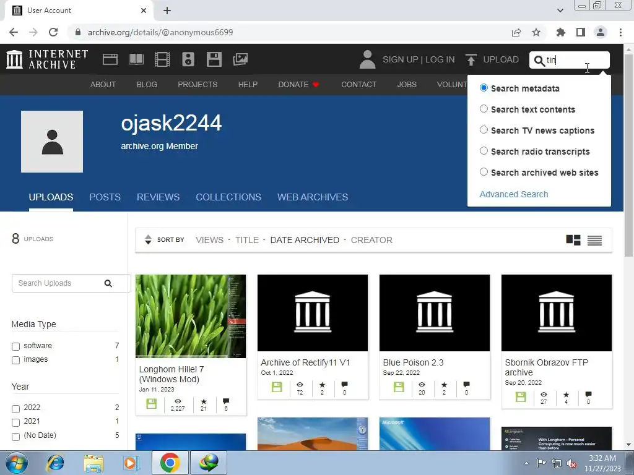Viewport: 634px width, 475px height.
Task: Open the Chrome profile icon
Action: [x=601, y=32]
